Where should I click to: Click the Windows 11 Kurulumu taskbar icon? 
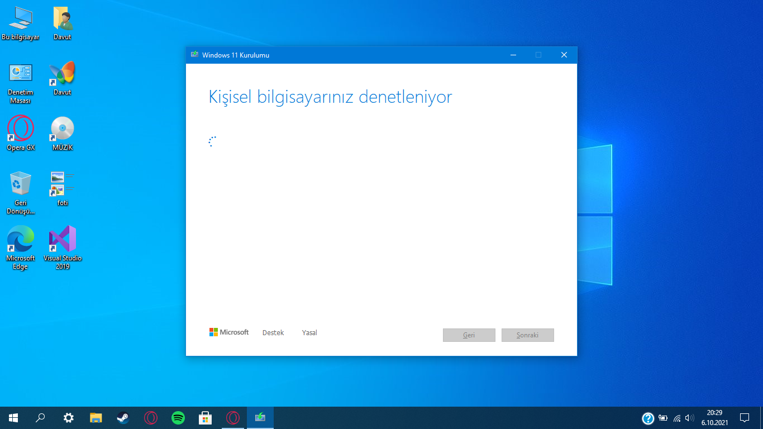[260, 418]
